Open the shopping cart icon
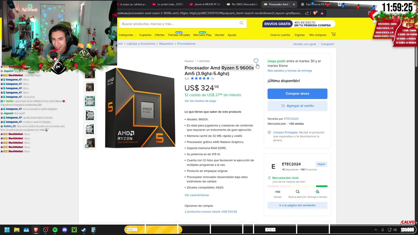 [x=333, y=34]
